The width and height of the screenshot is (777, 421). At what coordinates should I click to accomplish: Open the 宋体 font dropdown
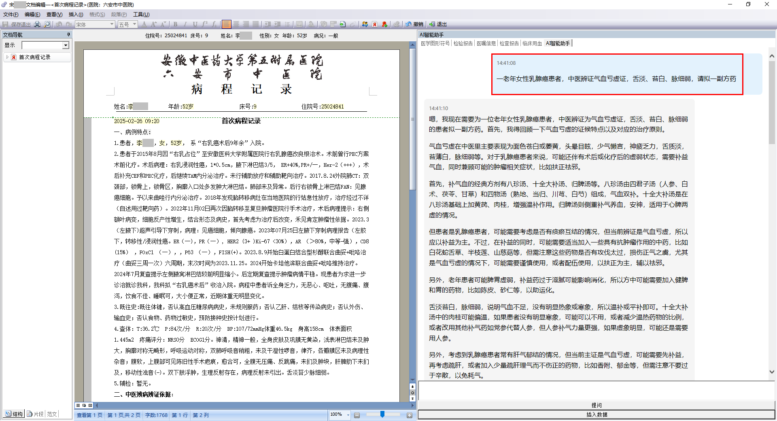tap(112, 24)
